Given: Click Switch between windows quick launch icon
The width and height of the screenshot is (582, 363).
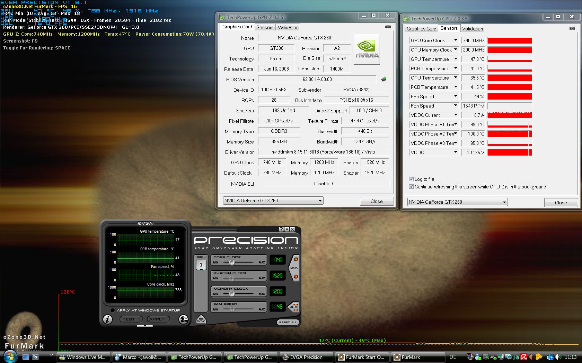Looking at the screenshot, I should [x=35, y=357].
